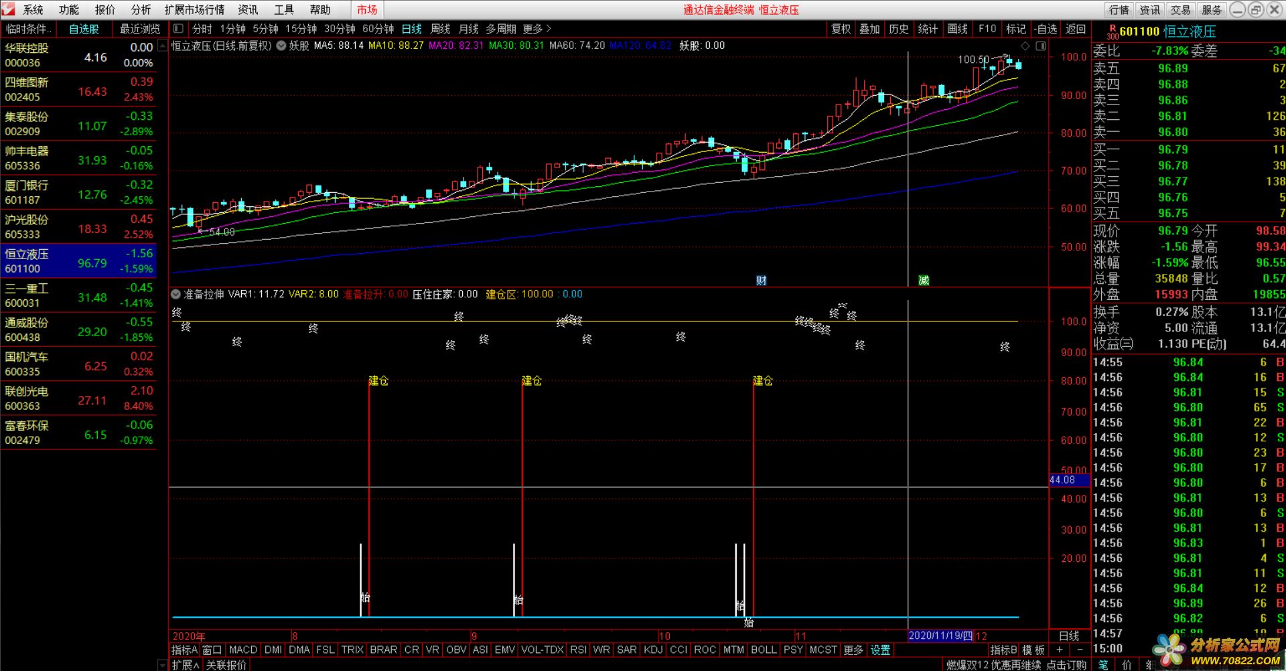Click the 笔 icon in the bottom bar
Viewport: 1286px width, 671px height.
coord(1103,664)
